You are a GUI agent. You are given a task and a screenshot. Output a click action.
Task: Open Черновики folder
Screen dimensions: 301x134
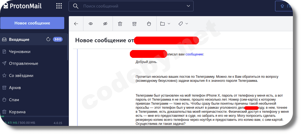tap(33, 51)
